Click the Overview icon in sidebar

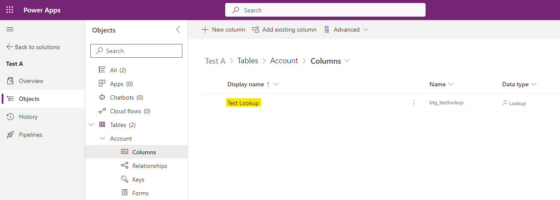point(10,81)
